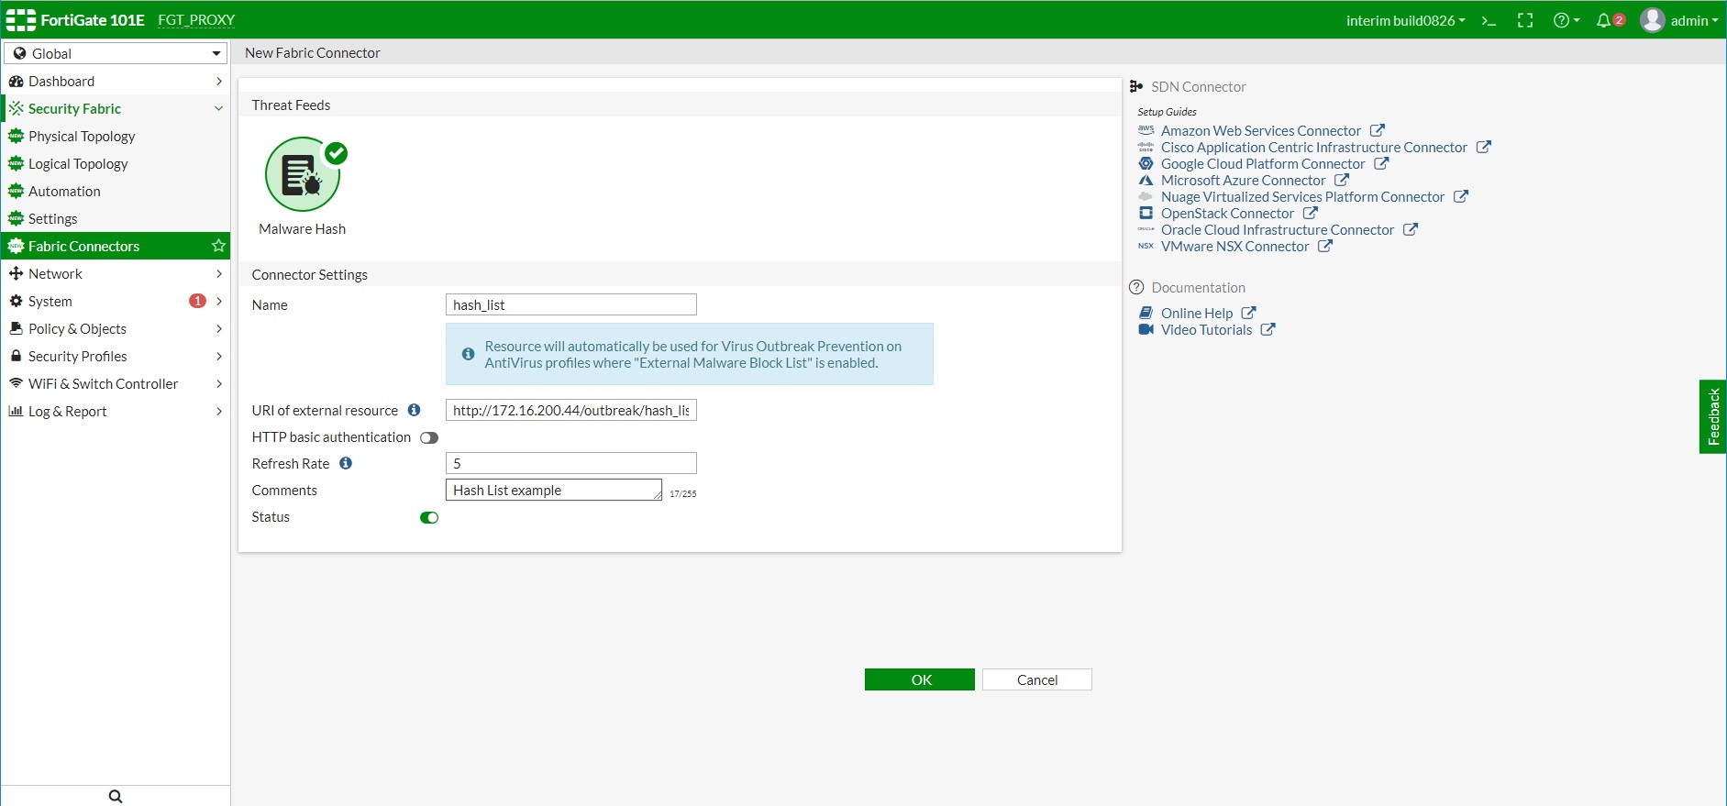Select Automation under Security Fabric
Screen dimensions: 1727x806
click(64, 191)
